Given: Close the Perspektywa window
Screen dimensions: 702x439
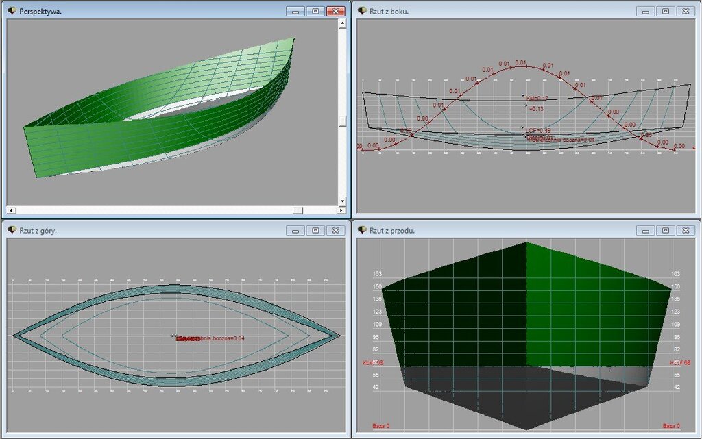Looking at the screenshot, I should 335,12.
